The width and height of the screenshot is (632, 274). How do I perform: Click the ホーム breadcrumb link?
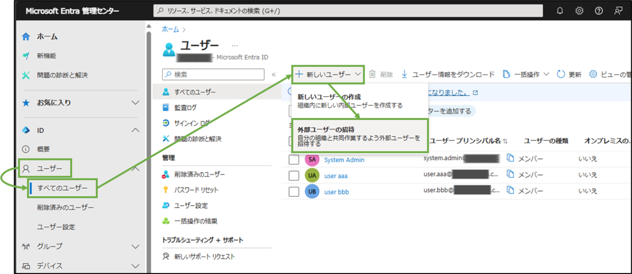pos(170,29)
